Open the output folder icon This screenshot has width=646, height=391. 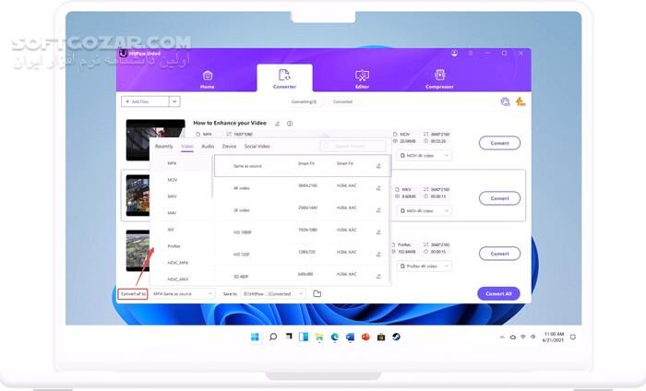tap(317, 294)
